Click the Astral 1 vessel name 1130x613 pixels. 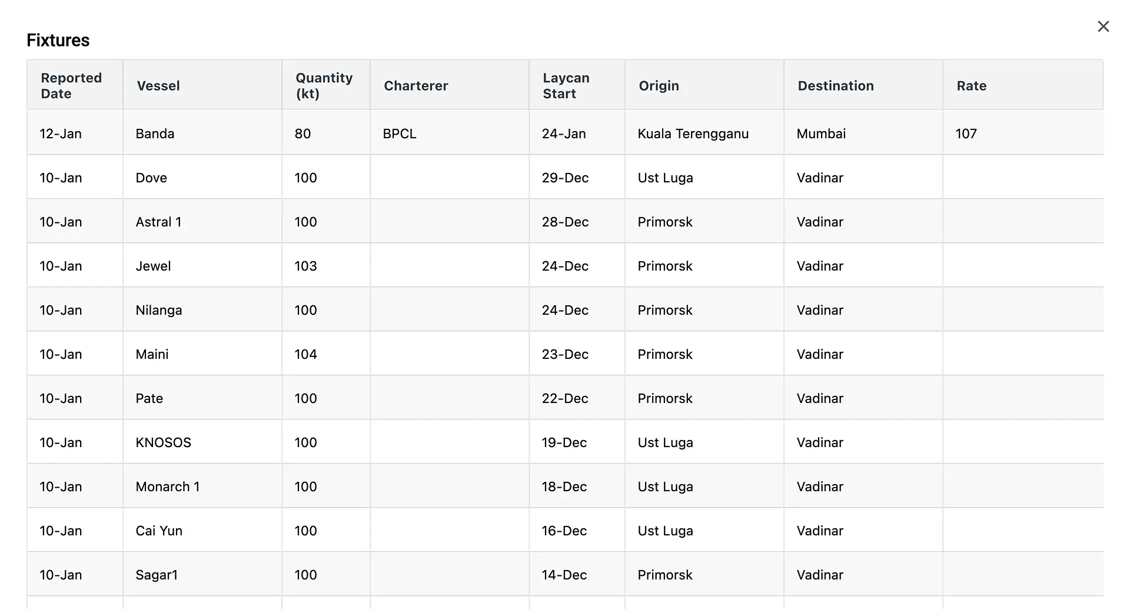tap(158, 221)
